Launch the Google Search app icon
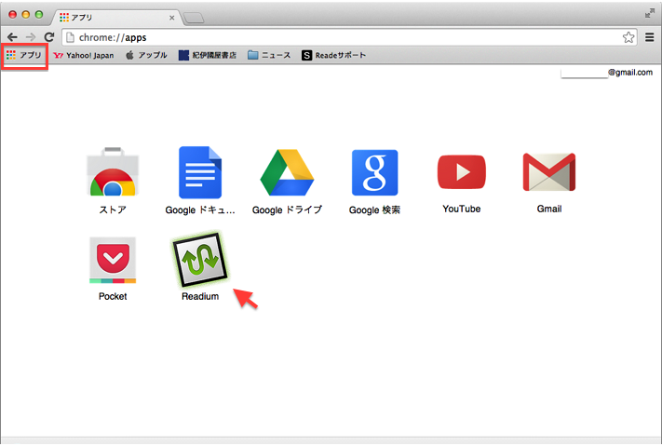 (x=375, y=172)
